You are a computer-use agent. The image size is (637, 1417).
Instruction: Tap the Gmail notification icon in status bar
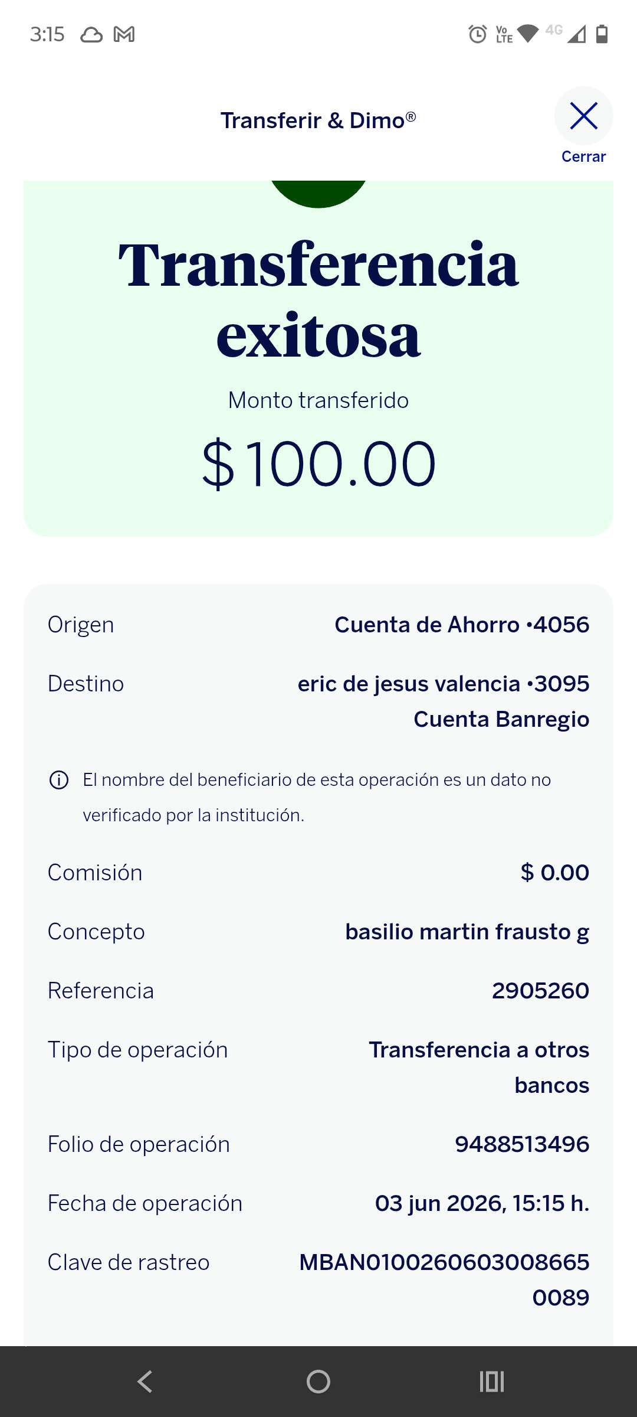(124, 34)
